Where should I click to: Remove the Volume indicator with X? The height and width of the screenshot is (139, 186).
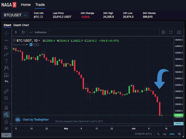coord(37,45)
